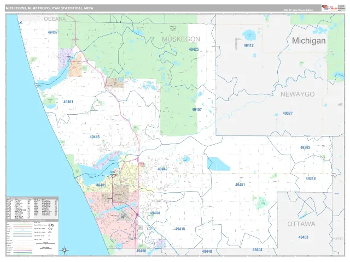Screen dimensions: 350x262
Task: Click the map legend scale bar
Action: click(45, 244)
